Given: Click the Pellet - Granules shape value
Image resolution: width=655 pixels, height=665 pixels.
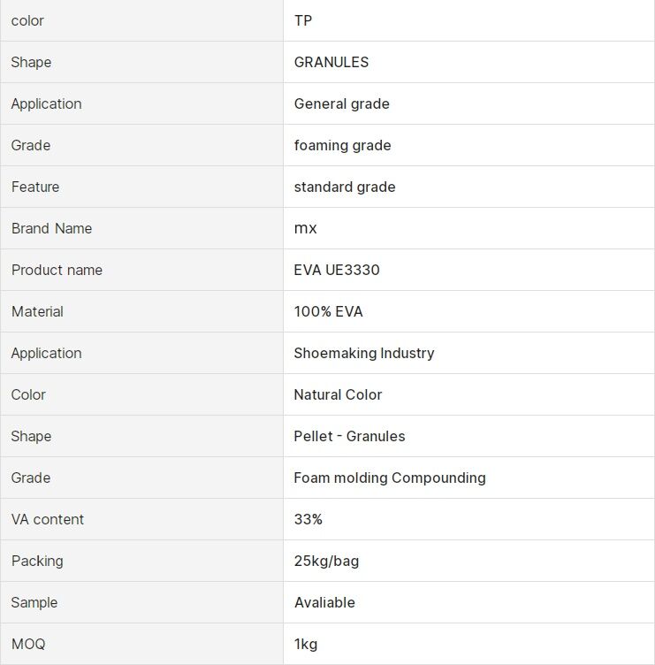Looking at the screenshot, I should [x=349, y=437].
